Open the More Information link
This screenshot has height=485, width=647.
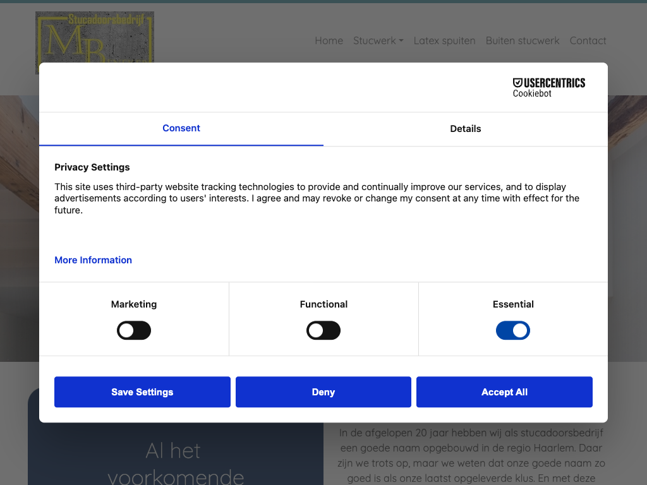pos(93,260)
